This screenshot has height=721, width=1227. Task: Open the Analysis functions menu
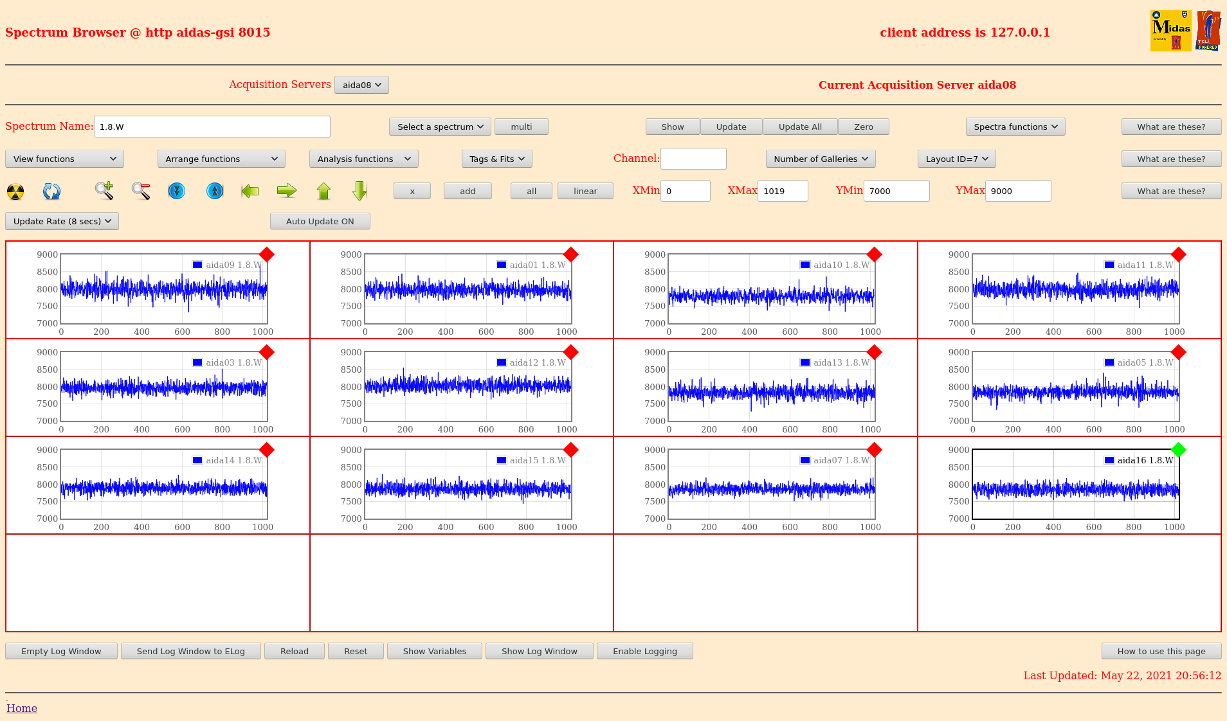pyautogui.click(x=363, y=159)
